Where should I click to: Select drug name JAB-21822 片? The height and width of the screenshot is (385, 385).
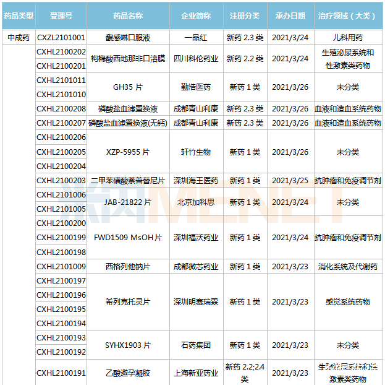pyautogui.click(x=128, y=202)
